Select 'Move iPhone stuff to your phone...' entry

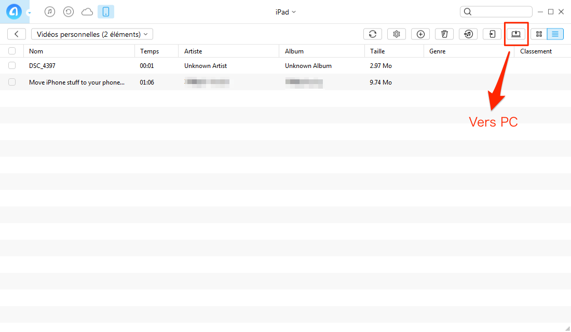pos(77,82)
